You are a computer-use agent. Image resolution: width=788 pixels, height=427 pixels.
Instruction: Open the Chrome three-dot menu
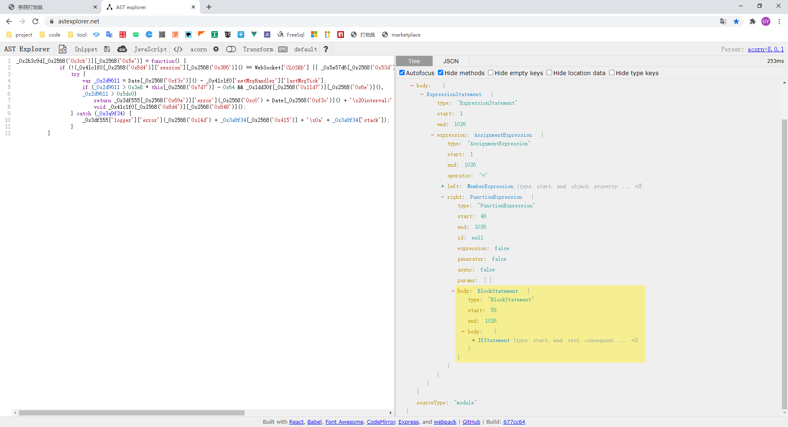[x=779, y=21]
